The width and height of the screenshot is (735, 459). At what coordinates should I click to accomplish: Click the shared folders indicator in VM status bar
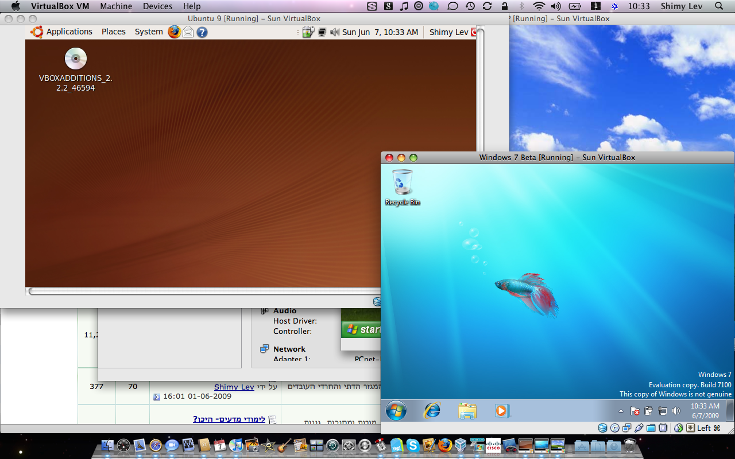[x=651, y=428]
